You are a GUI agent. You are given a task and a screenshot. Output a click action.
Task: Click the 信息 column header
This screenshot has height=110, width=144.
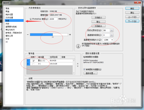coord(68,57)
